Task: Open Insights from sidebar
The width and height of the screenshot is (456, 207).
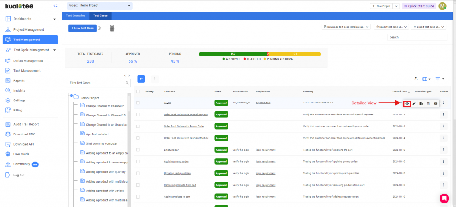Action: tap(19, 91)
